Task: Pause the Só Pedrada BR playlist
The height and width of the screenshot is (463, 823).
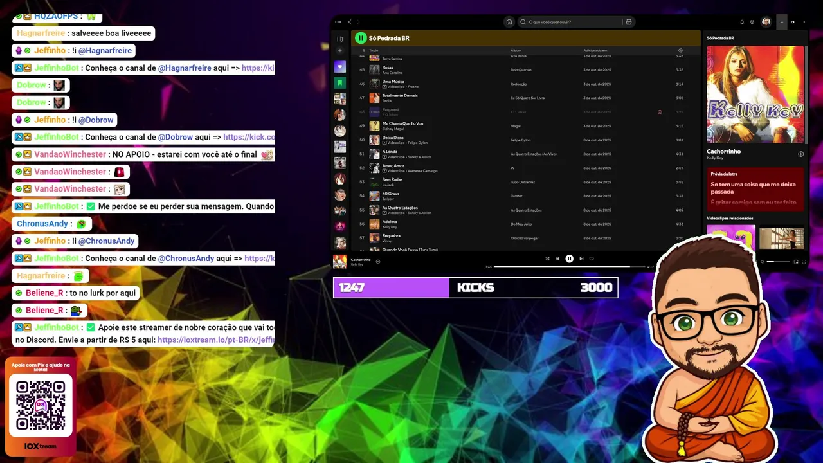Action: [x=361, y=38]
